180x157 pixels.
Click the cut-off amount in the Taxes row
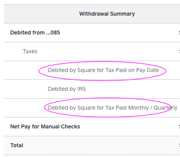pos(179,51)
